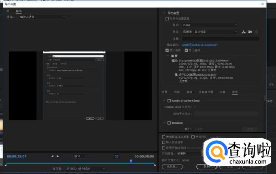Screen dimensions: 276x174
Task: Enable the match sequence settings checkbox
Action: [167, 19]
